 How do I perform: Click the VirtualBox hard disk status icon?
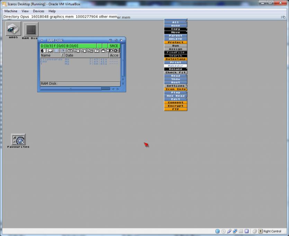pyautogui.click(x=217, y=231)
